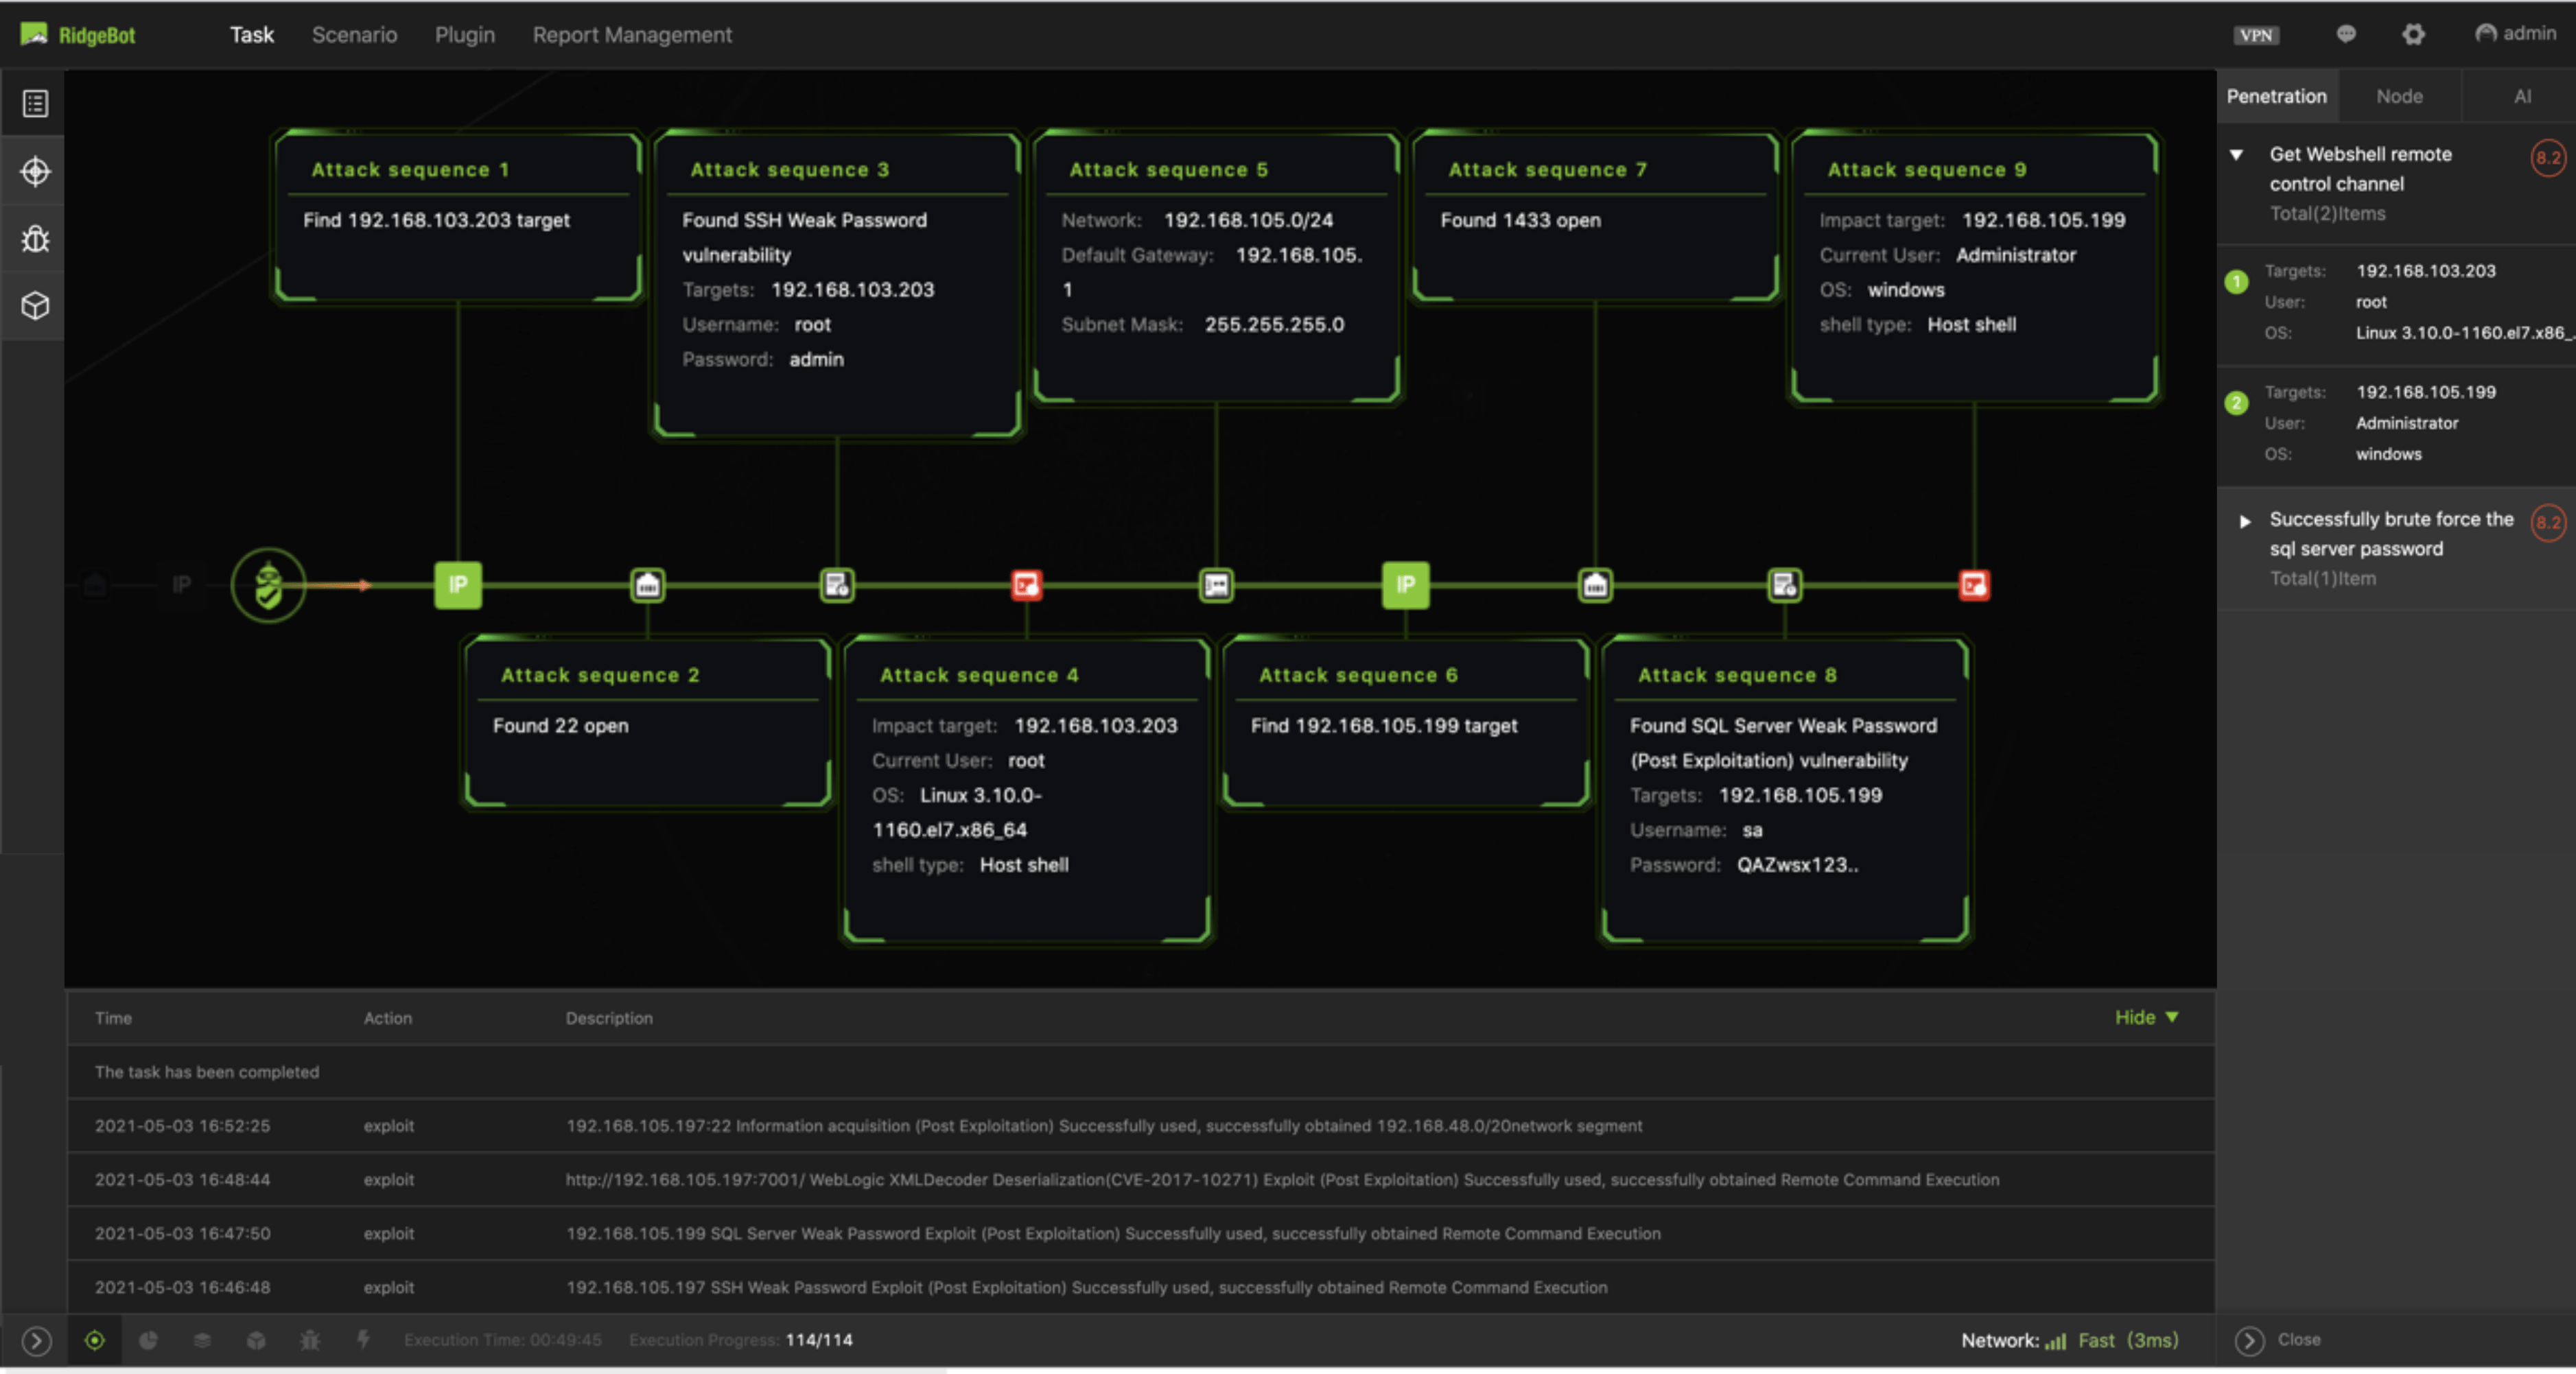Collapse Get Webshell remote control channel
Viewport: 2576px width, 1374px height.
click(2236, 155)
